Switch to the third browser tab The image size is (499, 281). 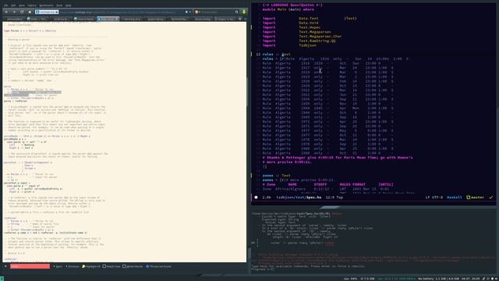61,19
